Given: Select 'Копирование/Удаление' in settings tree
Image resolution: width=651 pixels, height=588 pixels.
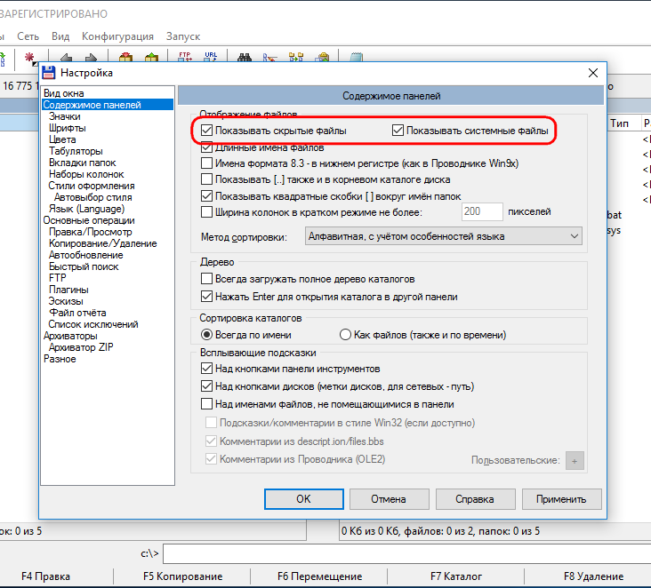Looking at the screenshot, I should click(x=102, y=243).
